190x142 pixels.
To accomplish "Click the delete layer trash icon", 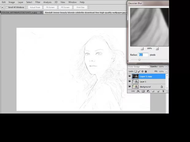I will click(x=163, y=91).
